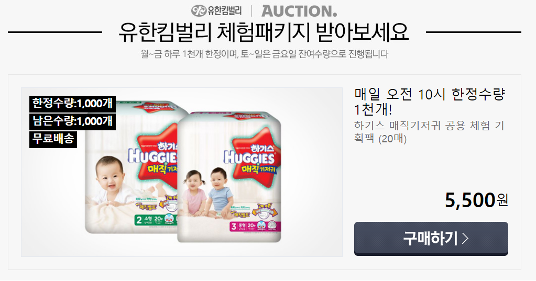
Task: Click the 유한킴벌리 logo at top
Action: (216, 11)
